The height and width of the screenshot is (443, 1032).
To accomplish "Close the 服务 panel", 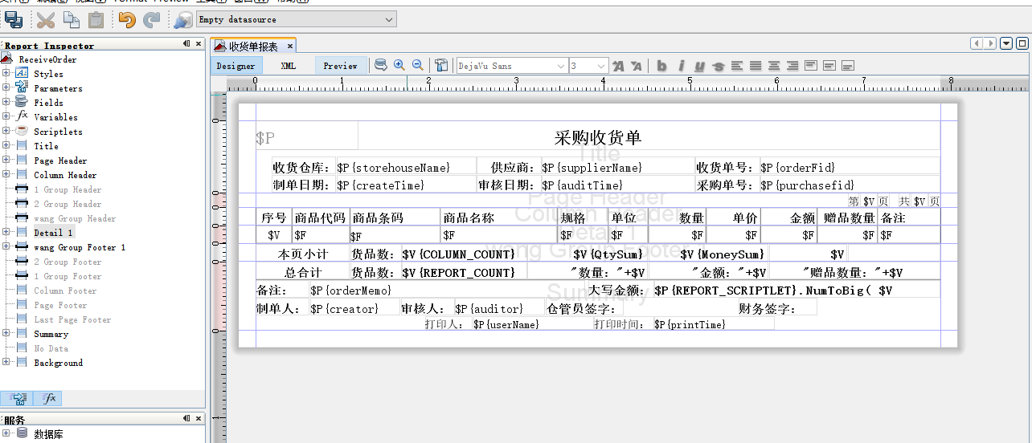I will click(199, 418).
